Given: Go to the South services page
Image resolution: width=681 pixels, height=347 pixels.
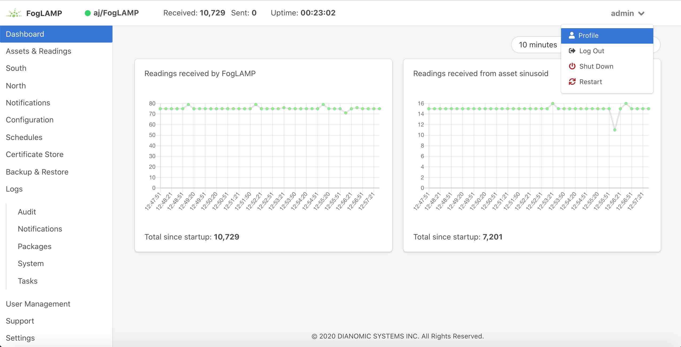Looking at the screenshot, I should tap(16, 68).
